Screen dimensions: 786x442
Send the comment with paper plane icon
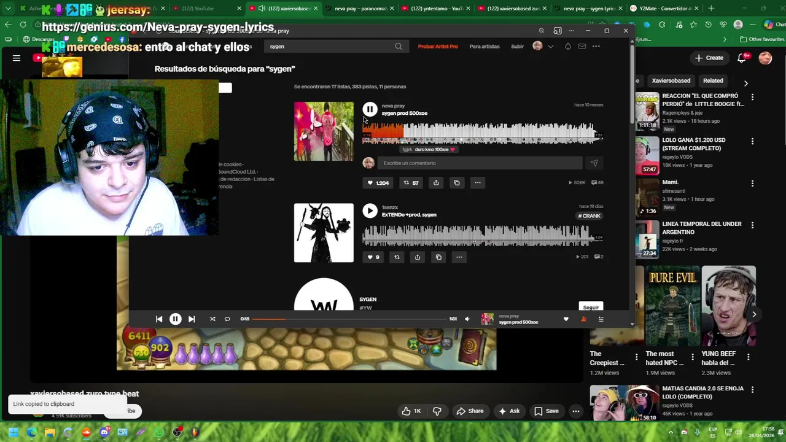pos(594,163)
